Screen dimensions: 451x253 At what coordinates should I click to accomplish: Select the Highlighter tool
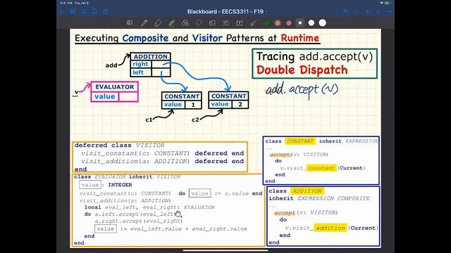[x=171, y=23]
